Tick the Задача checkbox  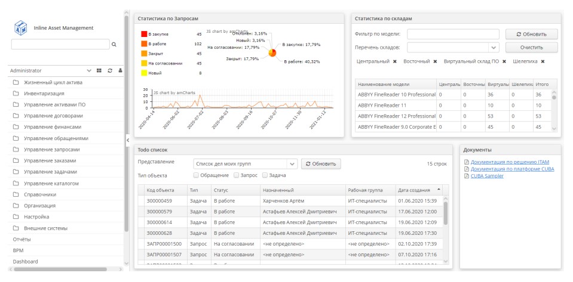click(x=265, y=175)
